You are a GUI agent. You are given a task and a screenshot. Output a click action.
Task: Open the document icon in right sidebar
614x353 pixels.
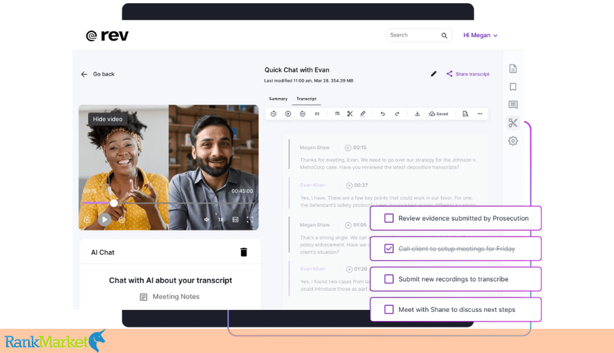513,69
